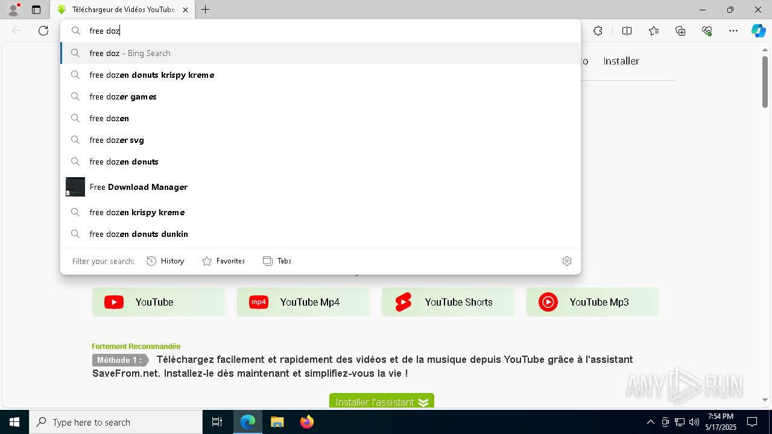Screen dimensions: 772x434
Task: Open tab actions menu icon
Action: point(36,10)
